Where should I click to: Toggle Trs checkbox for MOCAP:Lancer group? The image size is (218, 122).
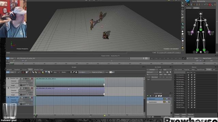pyautogui.click(x=194, y=103)
